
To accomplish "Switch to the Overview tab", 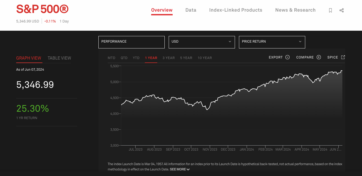I will 162,10.
